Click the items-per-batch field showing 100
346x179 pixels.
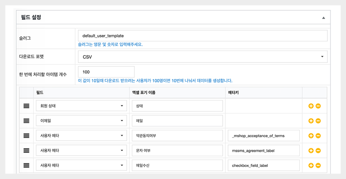click(x=106, y=72)
